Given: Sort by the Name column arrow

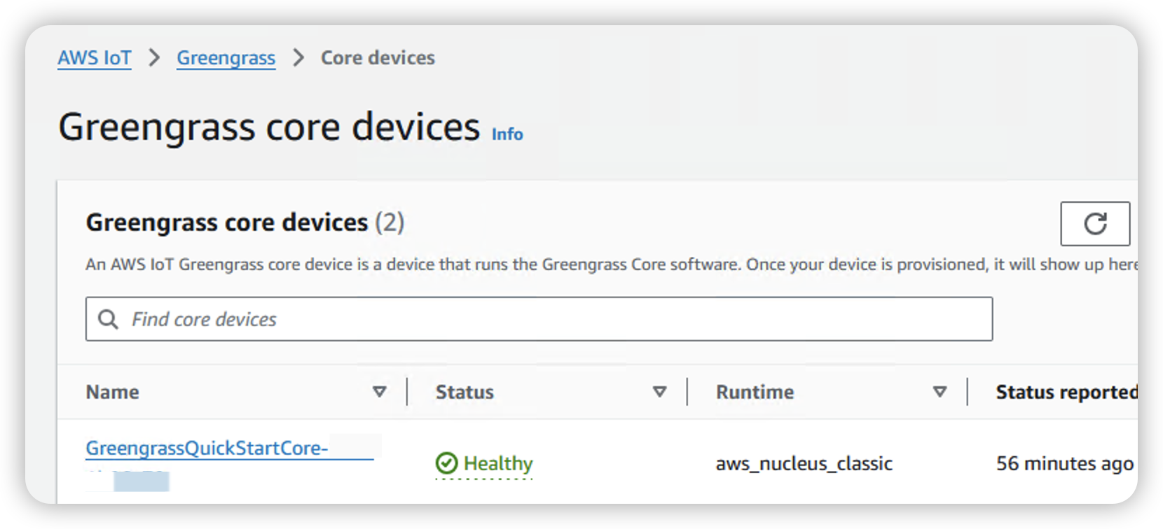Looking at the screenshot, I should pos(380,392).
